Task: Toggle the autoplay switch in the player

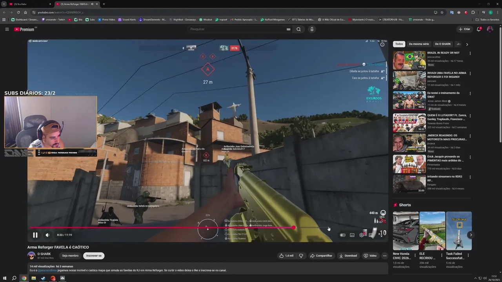Action: [x=343, y=235]
